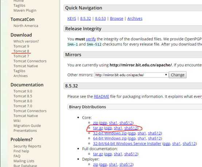Open the sha512 checksum for the Core zip
This screenshot has width=202, height=167.
point(126,123)
